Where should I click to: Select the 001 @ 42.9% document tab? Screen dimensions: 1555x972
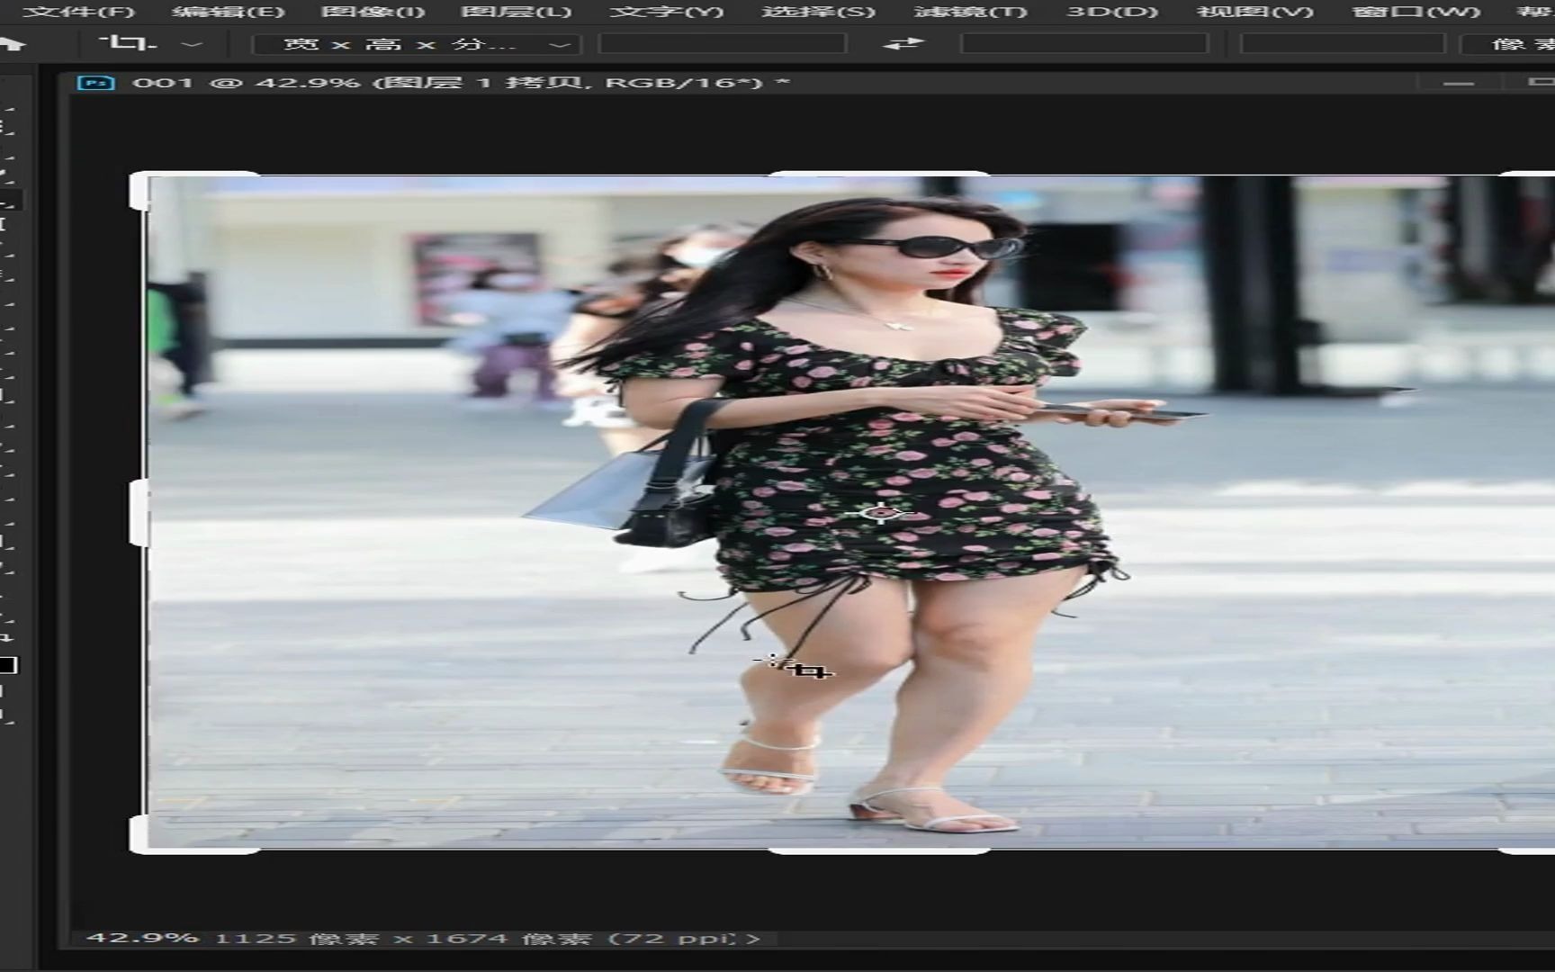click(461, 83)
